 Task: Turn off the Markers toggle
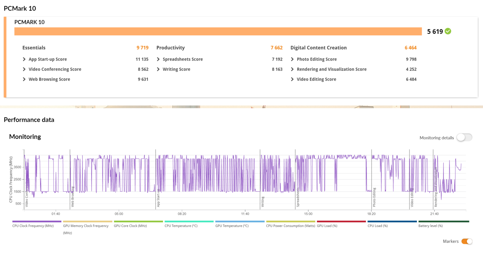(x=467, y=241)
